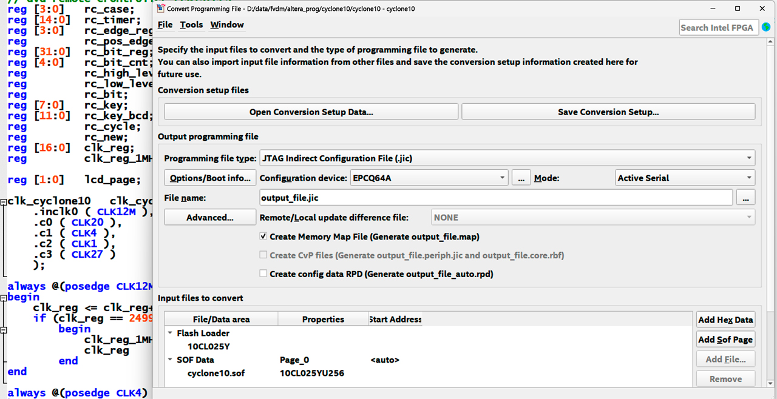Open the Window menu
777x399 pixels.
pos(227,25)
